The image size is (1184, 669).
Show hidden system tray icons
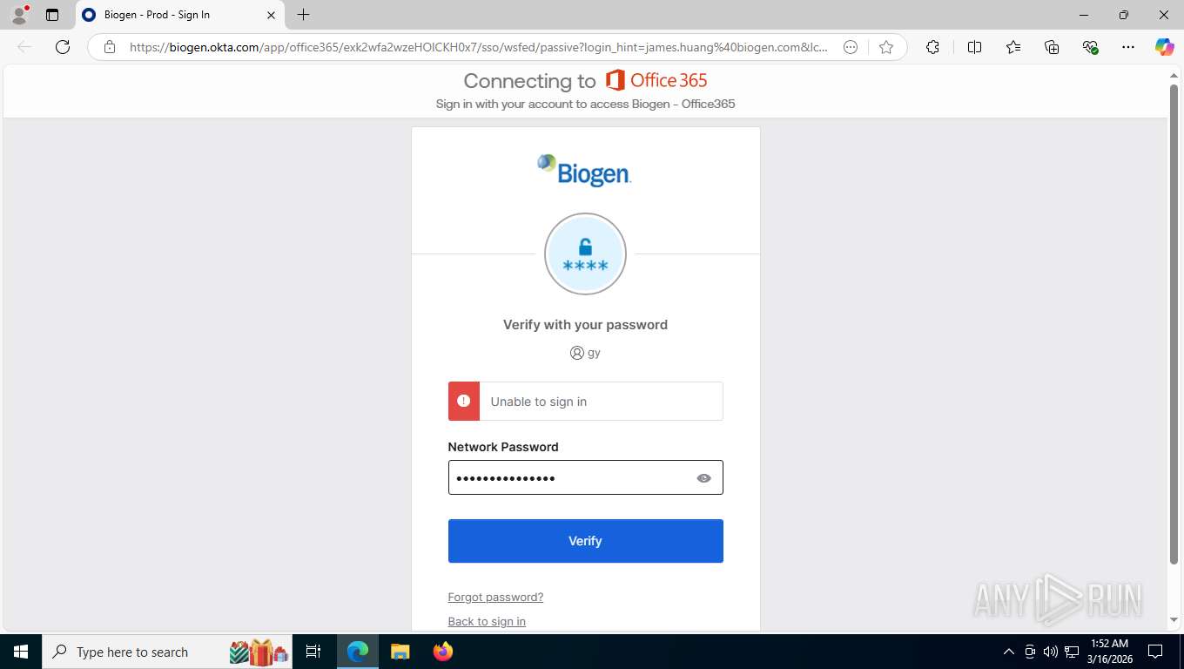pos(1009,652)
